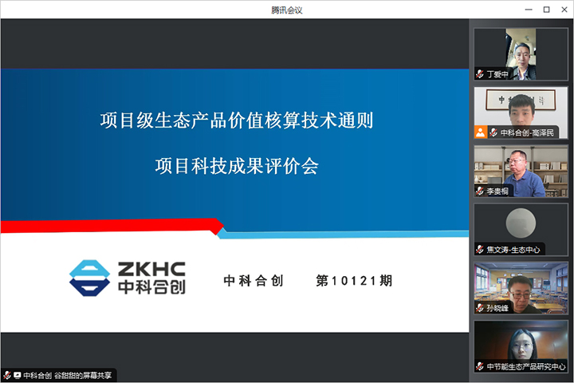Click muted mic icon beside 李贵桐
574x383 pixels.
pos(480,191)
